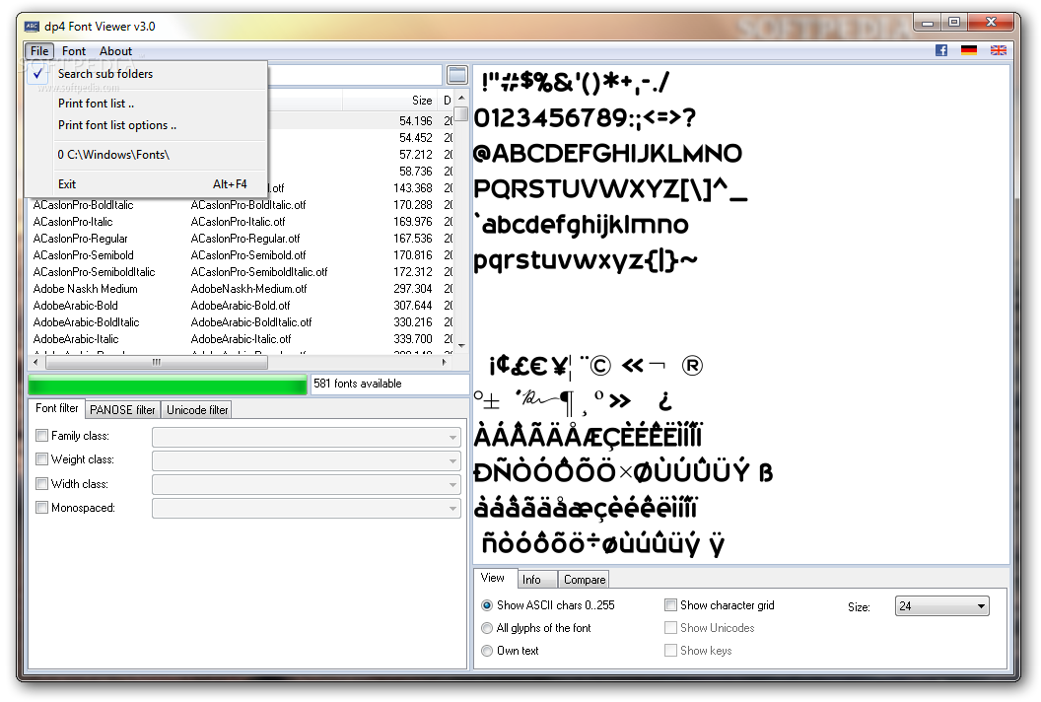Click the horizontal scrollbar left arrow
The width and height of the screenshot is (1041, 702).
(x=35, y=363)
